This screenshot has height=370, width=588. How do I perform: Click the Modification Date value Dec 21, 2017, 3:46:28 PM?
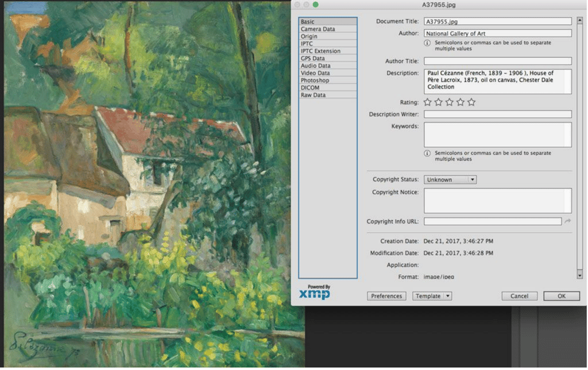coord(458,253)
